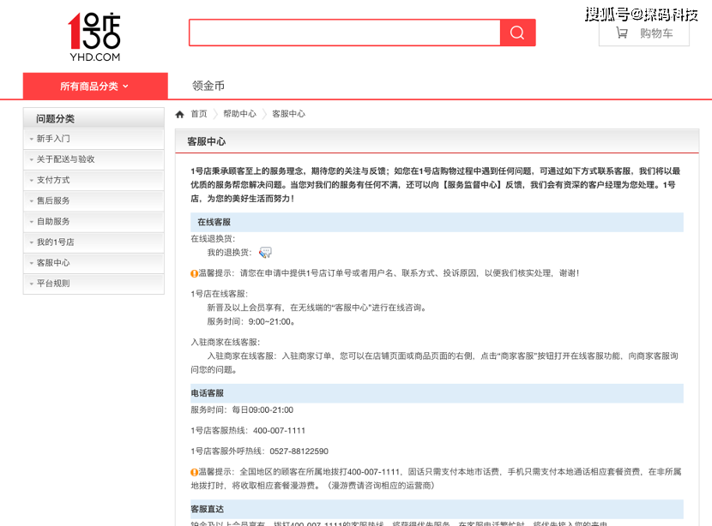Expand the 我的1号店 category

tap(94, 242)
